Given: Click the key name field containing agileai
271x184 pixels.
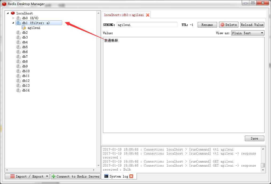Looking at the screenshot, I should (x=147, y=25).
